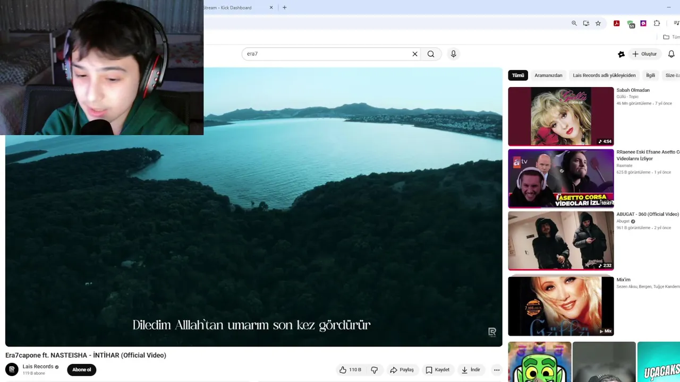The width and height of the screenshot is (680, 382).
Task: Open the three-dot more actions menu
Action: 497,370
